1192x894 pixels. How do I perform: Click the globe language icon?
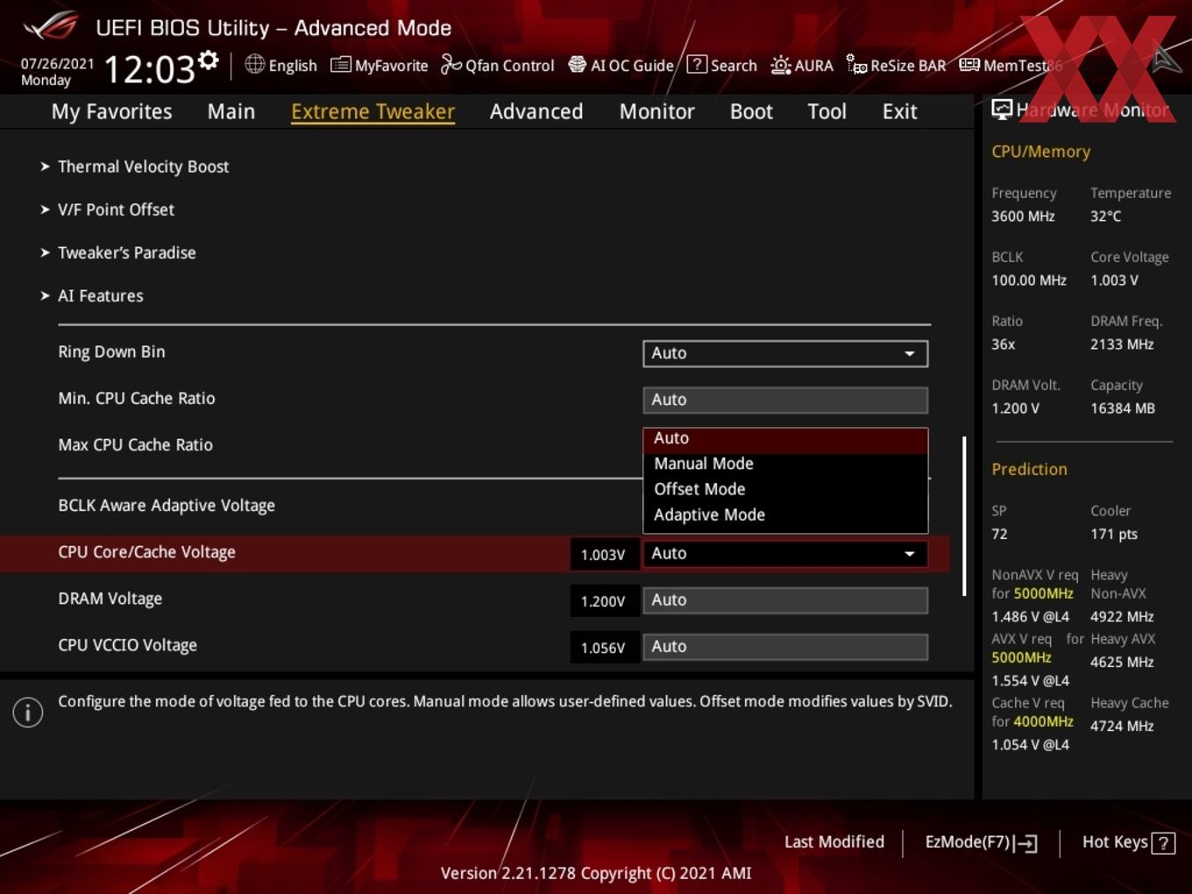pyautogui.click(x=254, y=64)
